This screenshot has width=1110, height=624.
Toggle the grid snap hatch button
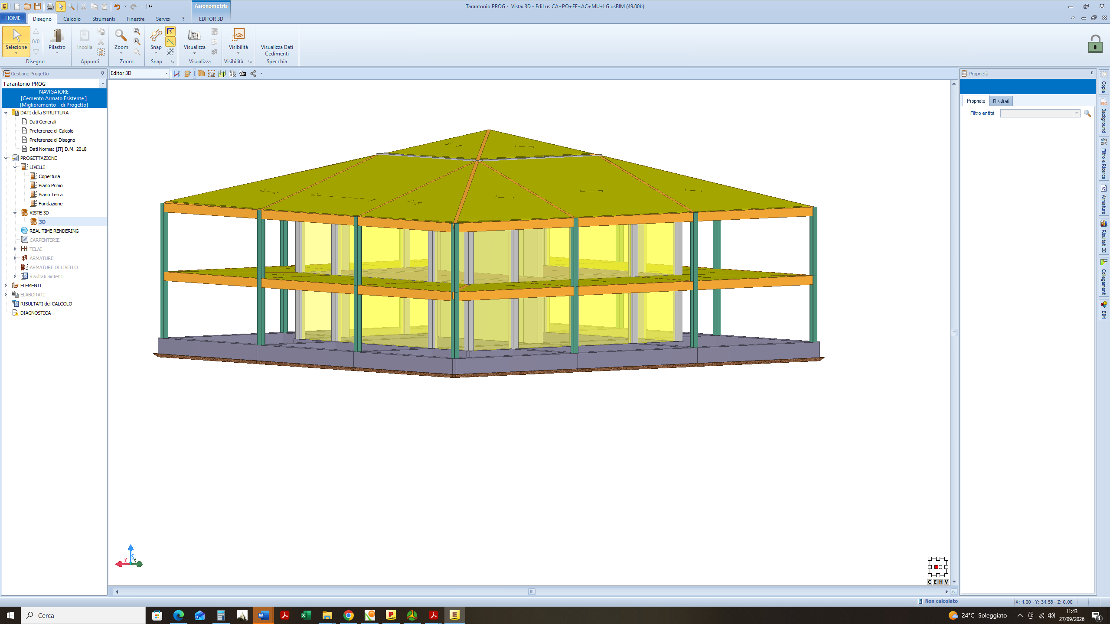[x=170, y=52]
